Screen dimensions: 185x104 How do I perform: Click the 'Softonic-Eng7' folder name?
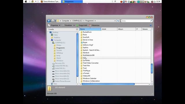pos(88,45)
